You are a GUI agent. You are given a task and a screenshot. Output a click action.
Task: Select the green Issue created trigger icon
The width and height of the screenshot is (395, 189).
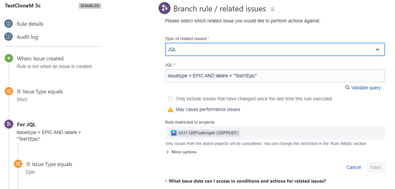(x=9, y=59)
